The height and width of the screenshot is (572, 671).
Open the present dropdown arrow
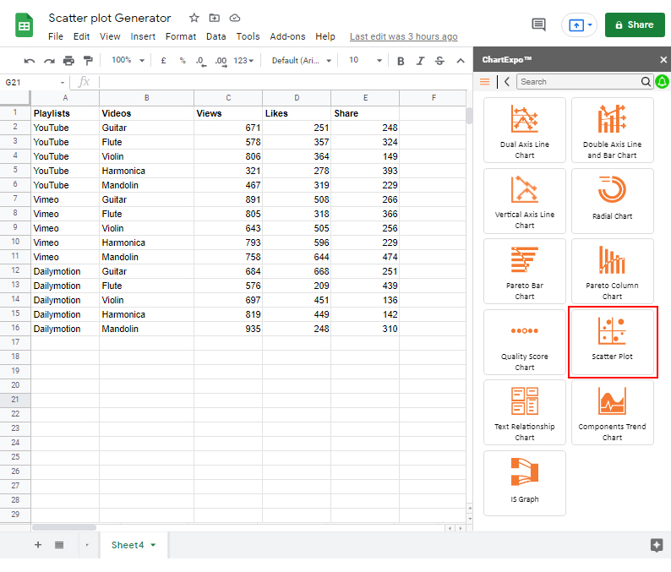click(590, 25)
